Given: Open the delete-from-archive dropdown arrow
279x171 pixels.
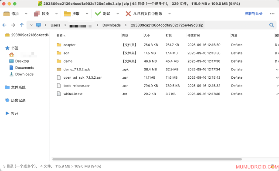Looking at the screenshot, I should [170, 13].
